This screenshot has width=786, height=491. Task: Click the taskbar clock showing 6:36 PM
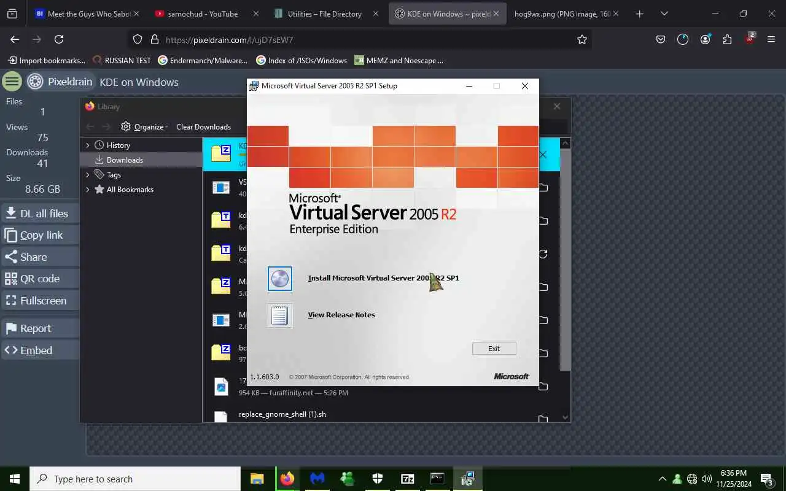coord(733,479)
